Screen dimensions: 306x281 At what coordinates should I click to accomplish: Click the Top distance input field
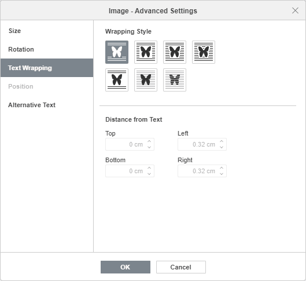(130, 144)
